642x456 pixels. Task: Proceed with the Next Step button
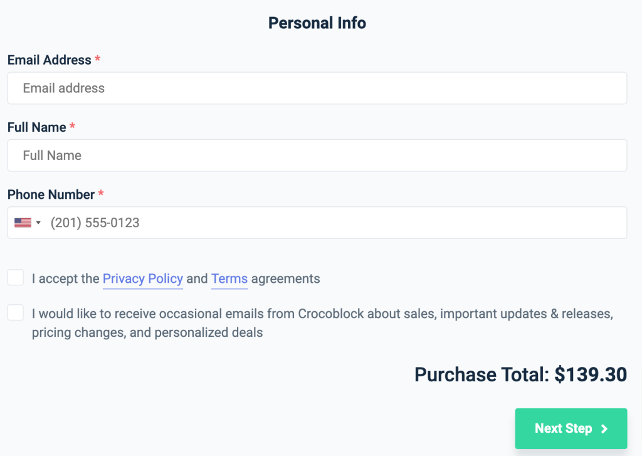pyautogui.click(x=571, y=428)
